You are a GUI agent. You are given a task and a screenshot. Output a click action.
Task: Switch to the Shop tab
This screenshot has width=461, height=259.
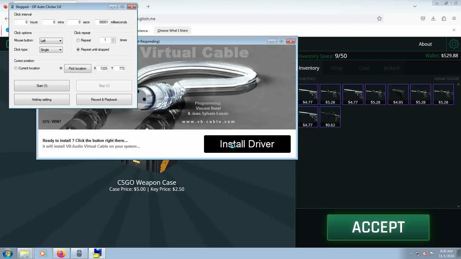click(x=337, y=68)
